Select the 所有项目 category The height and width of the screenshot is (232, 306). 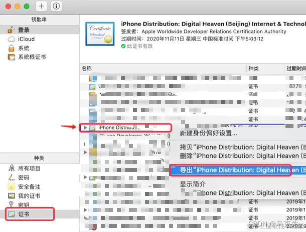(x=40, y=168)
